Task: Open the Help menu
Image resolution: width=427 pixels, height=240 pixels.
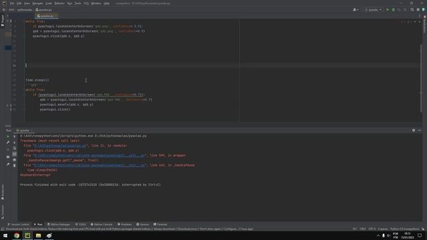Action: pyautogui.click(x=107, y=3)
